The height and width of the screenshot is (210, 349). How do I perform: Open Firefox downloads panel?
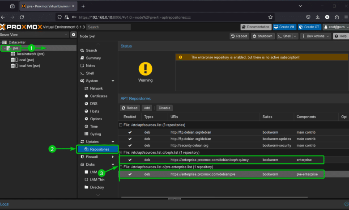318,17
